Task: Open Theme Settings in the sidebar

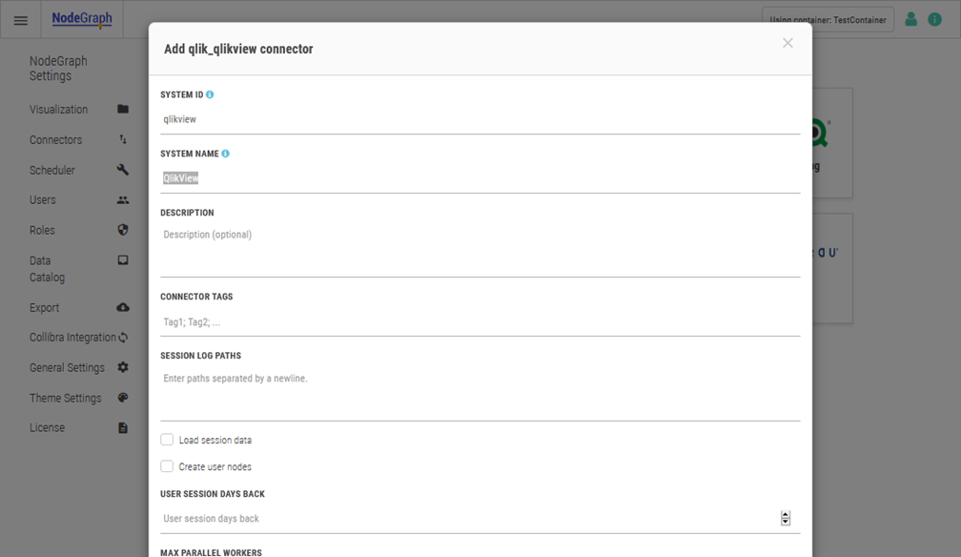Action: point(66,398)
